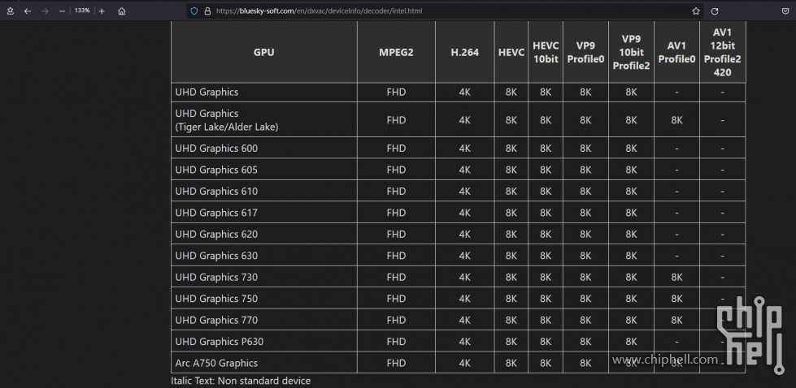Select the 'UHD Graphics 605' row name
This screenshot has height=388, width=796.
click(216, 170)
